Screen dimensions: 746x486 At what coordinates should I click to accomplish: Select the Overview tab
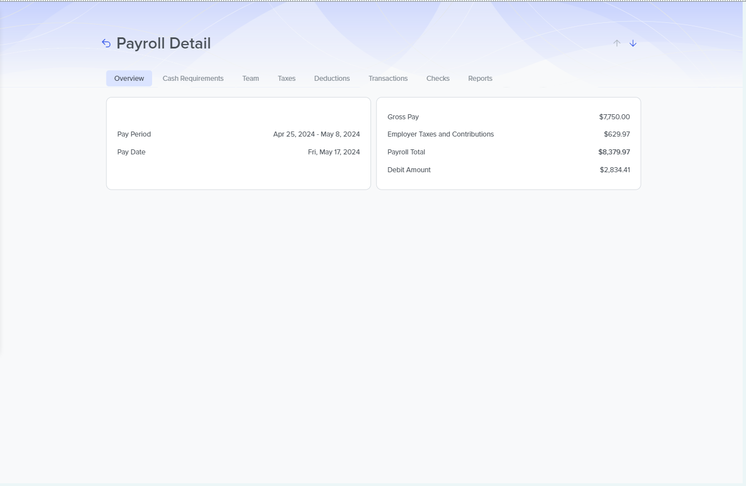[x=129, y=79]
